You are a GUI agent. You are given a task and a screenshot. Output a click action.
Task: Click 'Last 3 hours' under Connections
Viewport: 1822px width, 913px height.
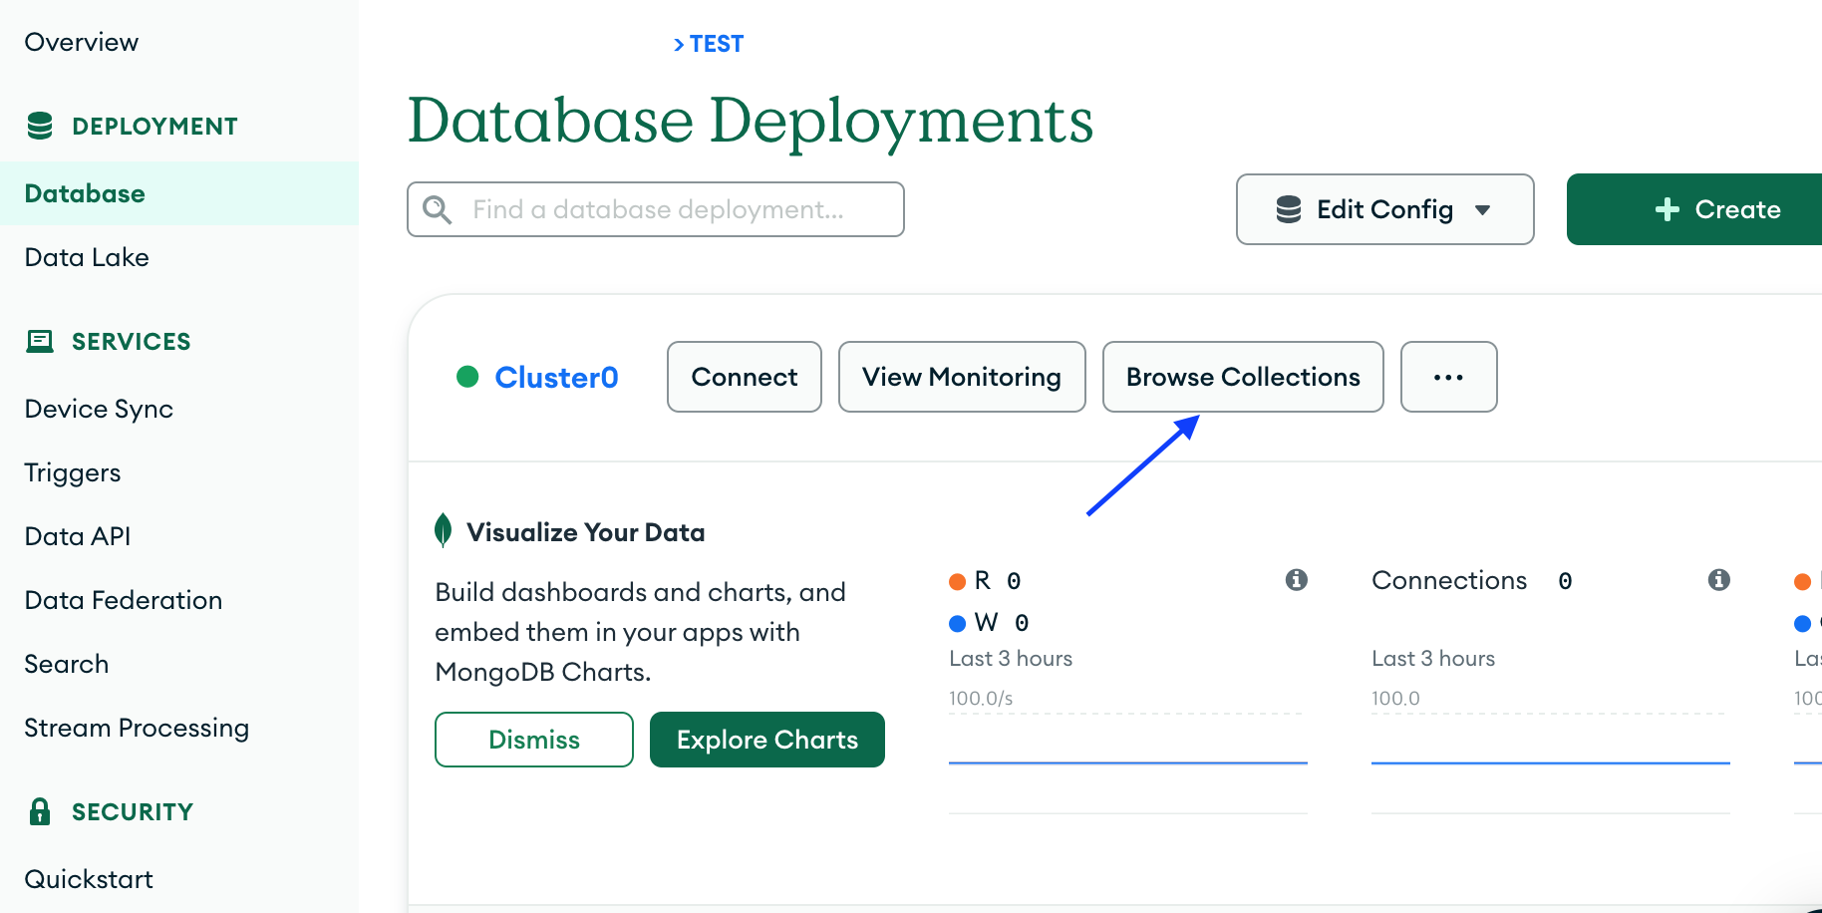pyautogui.click(x=1433, y=658)
